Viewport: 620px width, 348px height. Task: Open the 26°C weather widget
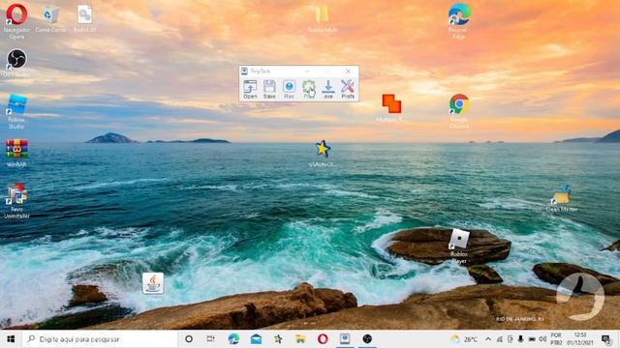coord(464,339)
